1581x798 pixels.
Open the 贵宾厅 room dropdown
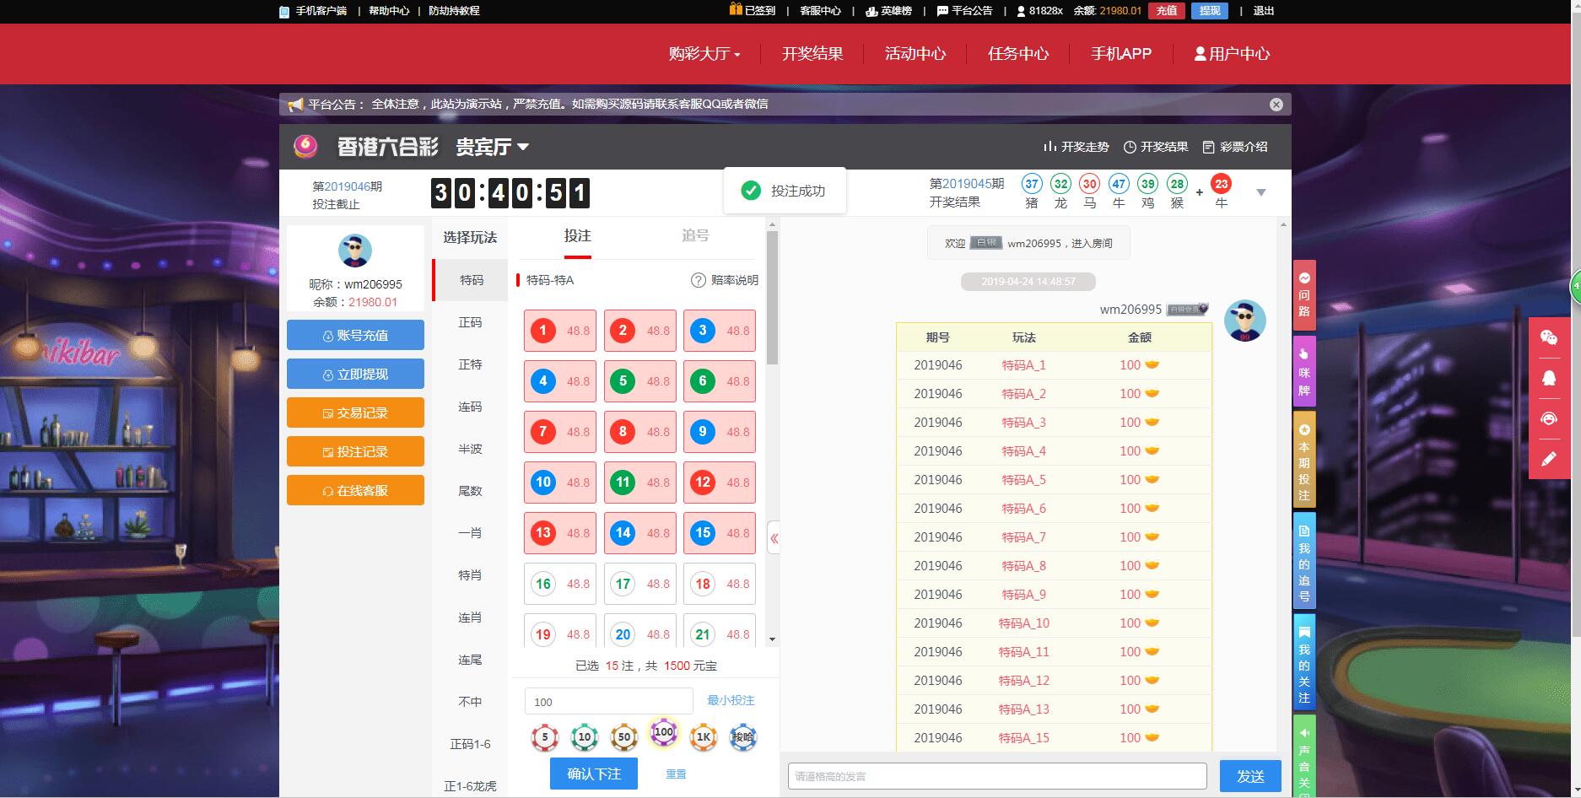coord(493,147)
